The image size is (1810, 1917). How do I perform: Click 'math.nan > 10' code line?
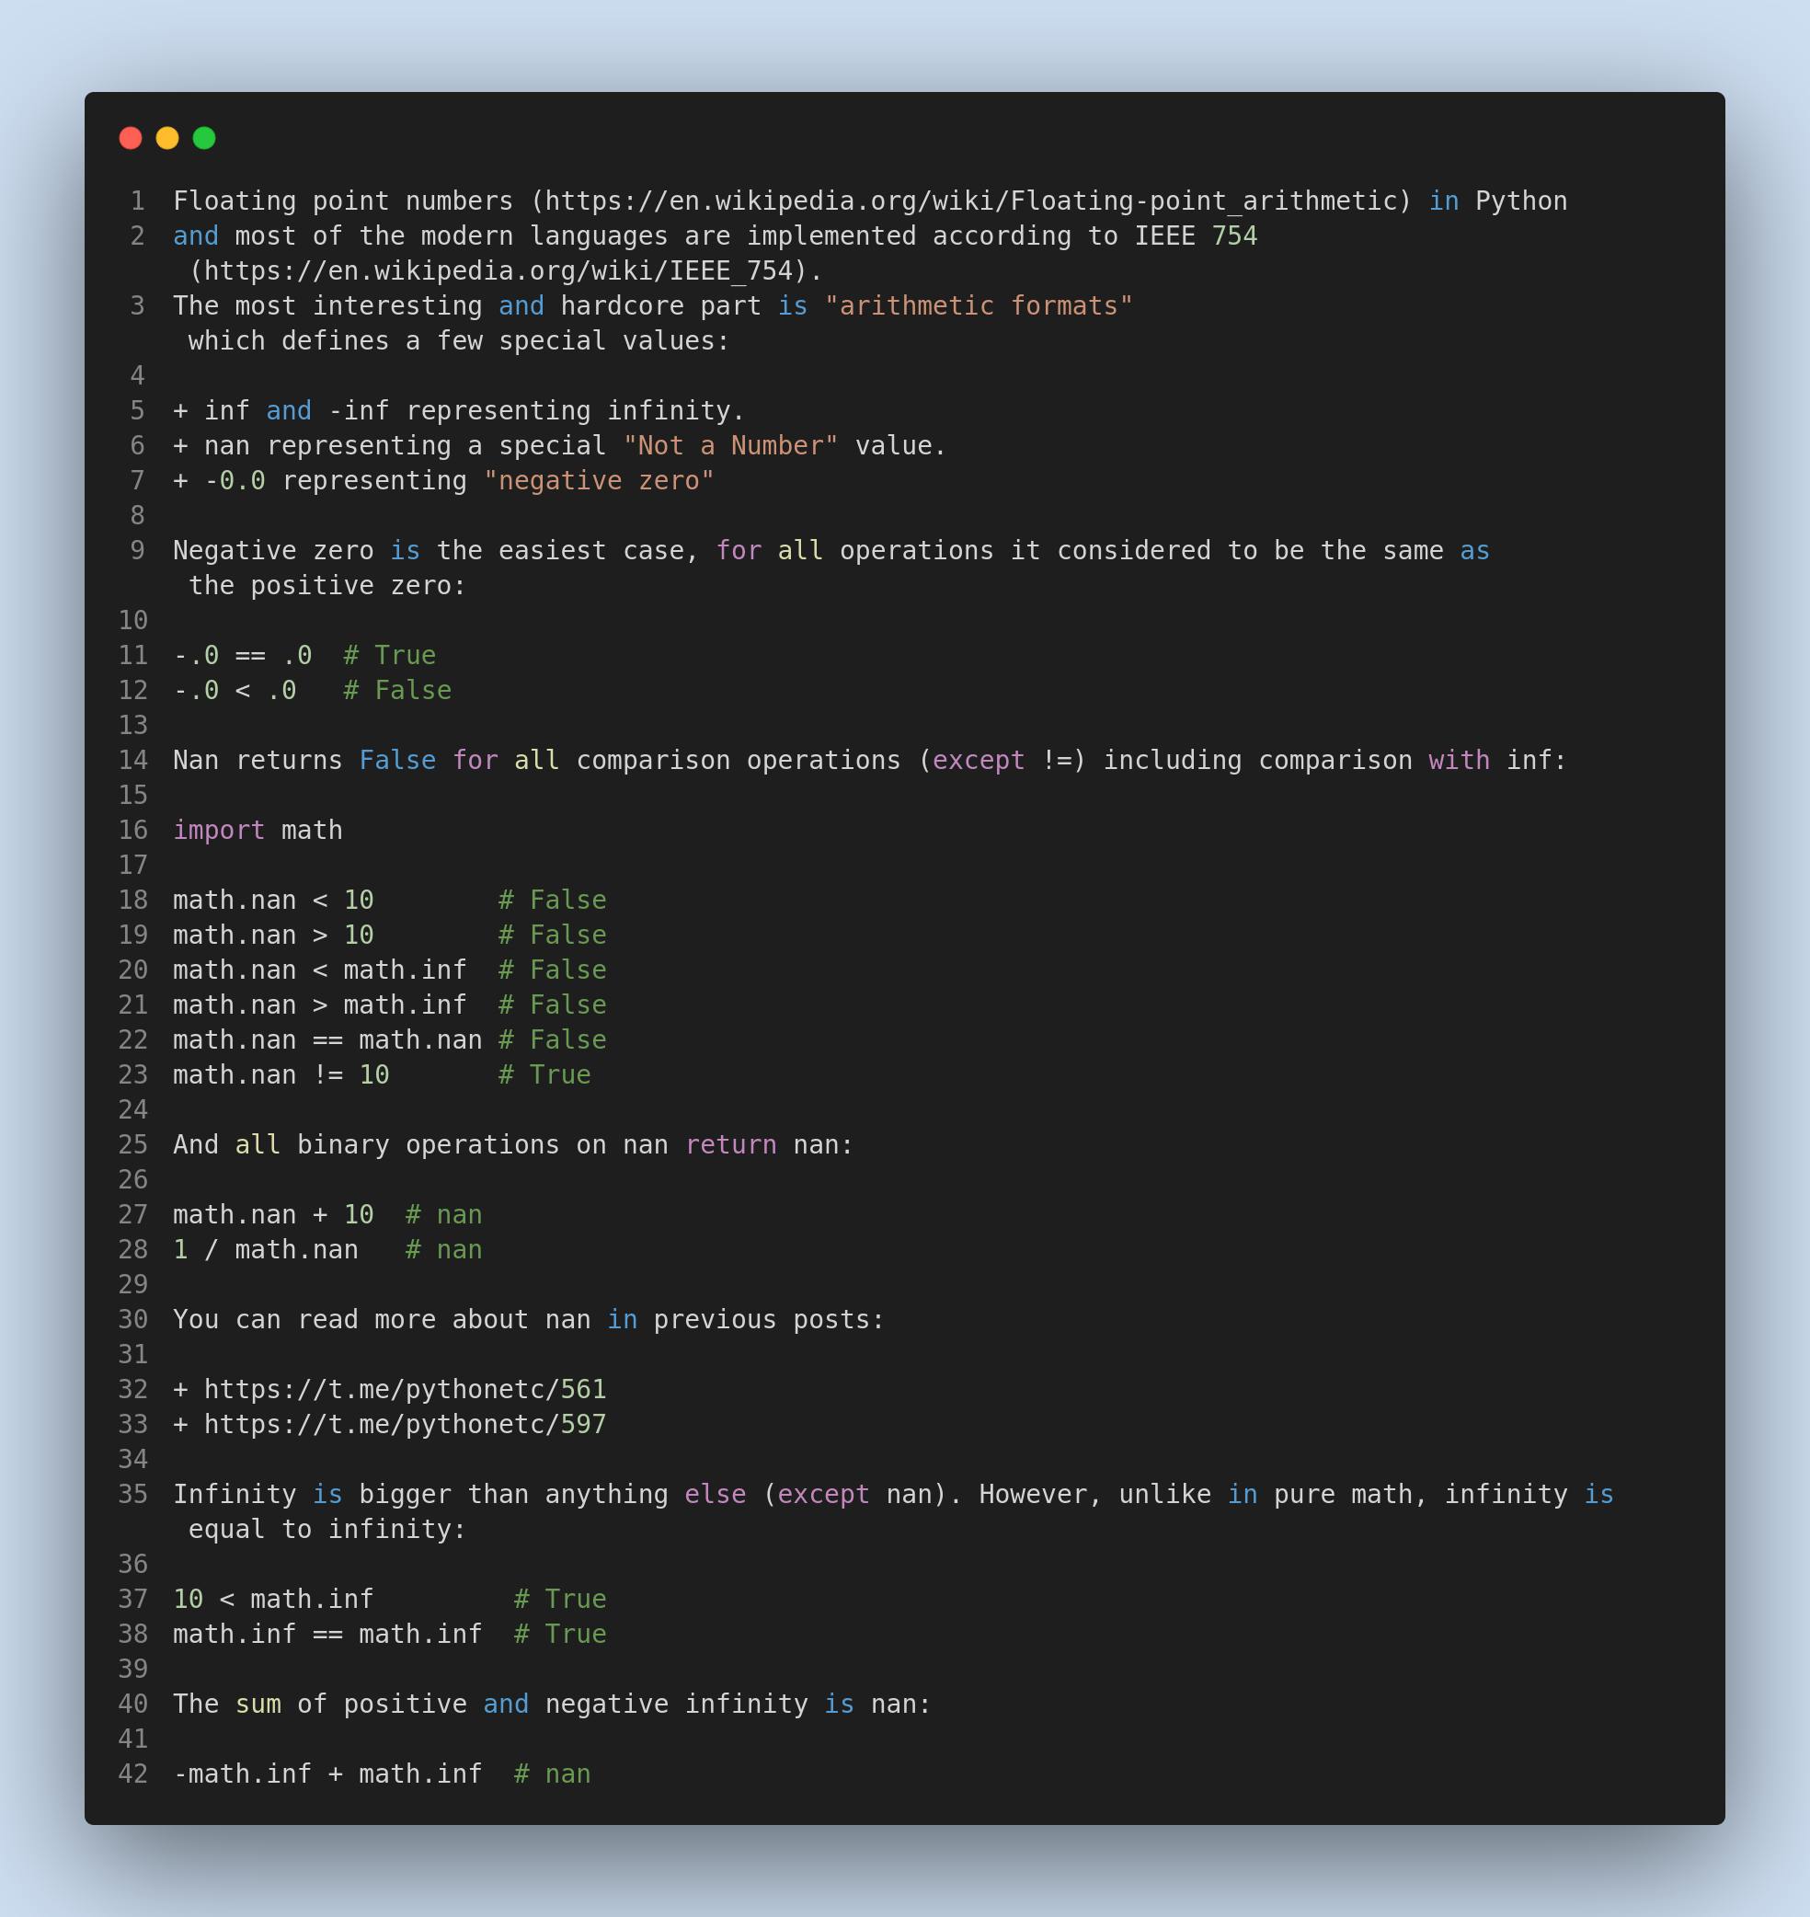click(273, 935)
